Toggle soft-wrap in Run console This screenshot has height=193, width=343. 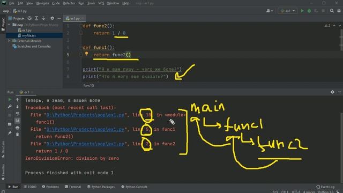pos(18,114)
